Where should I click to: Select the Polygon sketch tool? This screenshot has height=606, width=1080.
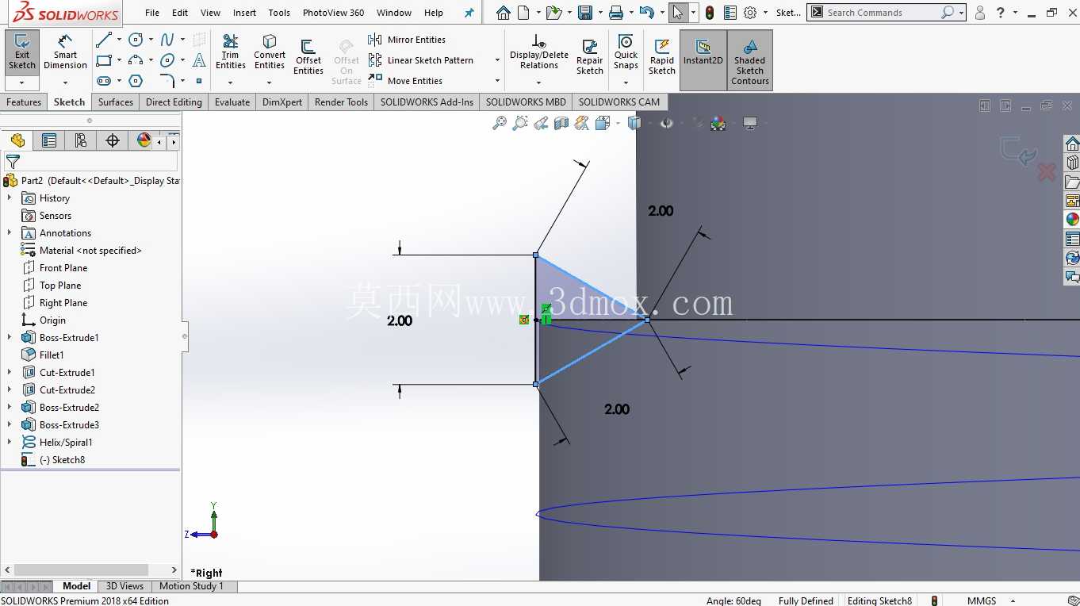136,81
